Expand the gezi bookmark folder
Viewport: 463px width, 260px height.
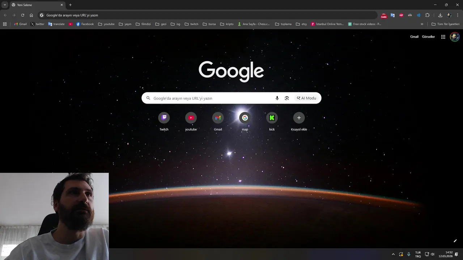tap(161, 24)
